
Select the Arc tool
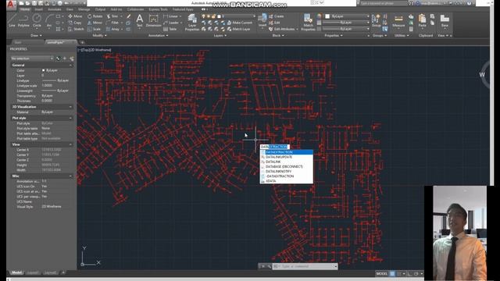coord(49,20)
